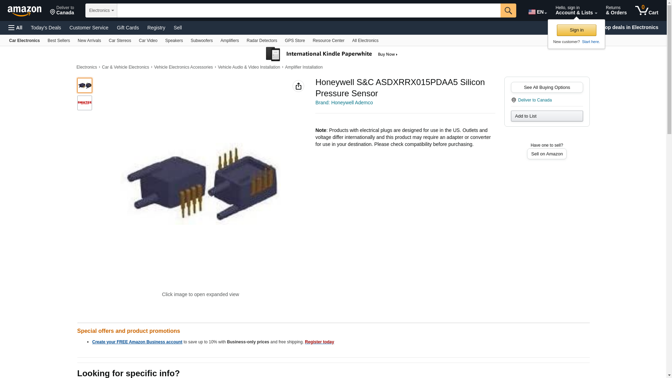Click the search magnifier button
Viewport: 672px width, 378px height.
tap(508, 10)
